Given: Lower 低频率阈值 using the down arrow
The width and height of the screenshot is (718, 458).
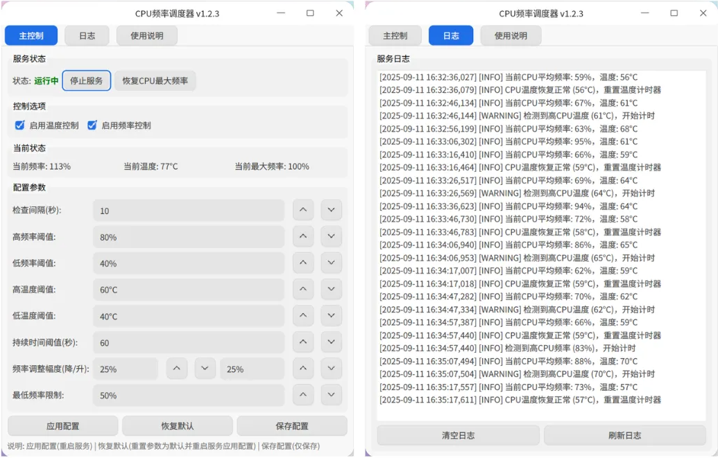Looking at the screenshot, I should tap(331, 263).
